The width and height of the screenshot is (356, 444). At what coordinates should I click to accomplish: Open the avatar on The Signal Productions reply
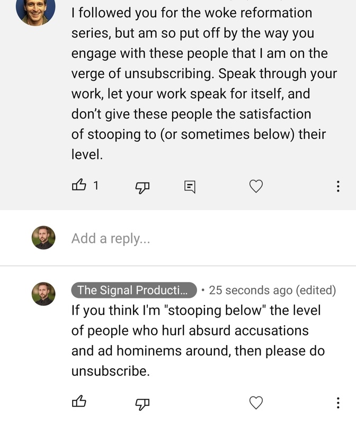(43, 294)
